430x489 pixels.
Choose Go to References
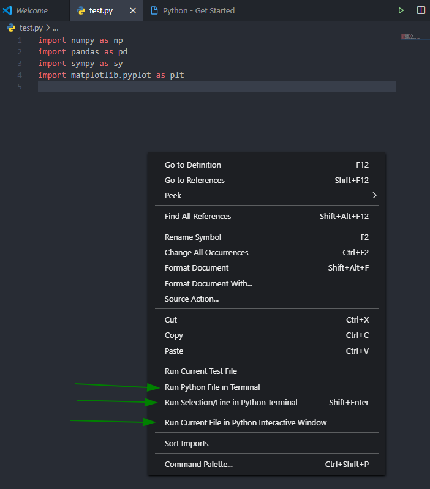point(195,180)
